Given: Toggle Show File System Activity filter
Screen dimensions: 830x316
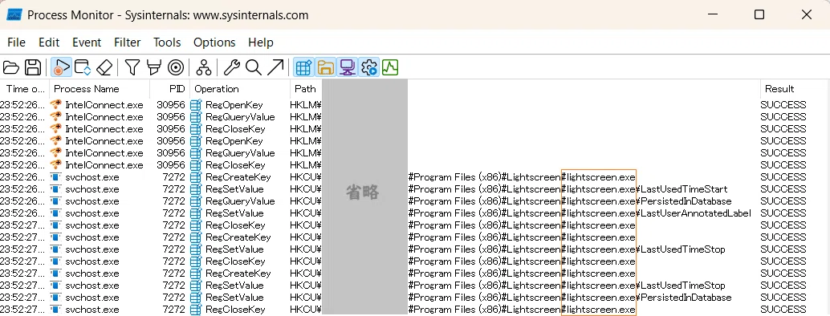Looking at the screenshot, I should pyautogui.click(x=326, y=67).
